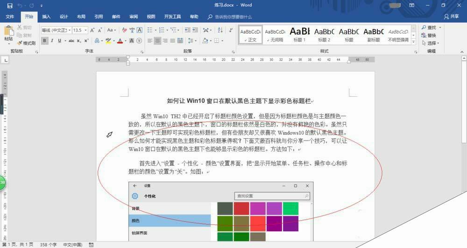The image size is (467, 248).
Task: Clear all formatting with the eraser icon
Action: pyautogui.click(x=125, y=30)
